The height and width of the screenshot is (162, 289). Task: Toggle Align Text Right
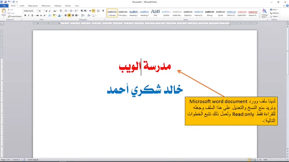pyautogui.click(x=73, y=15)
